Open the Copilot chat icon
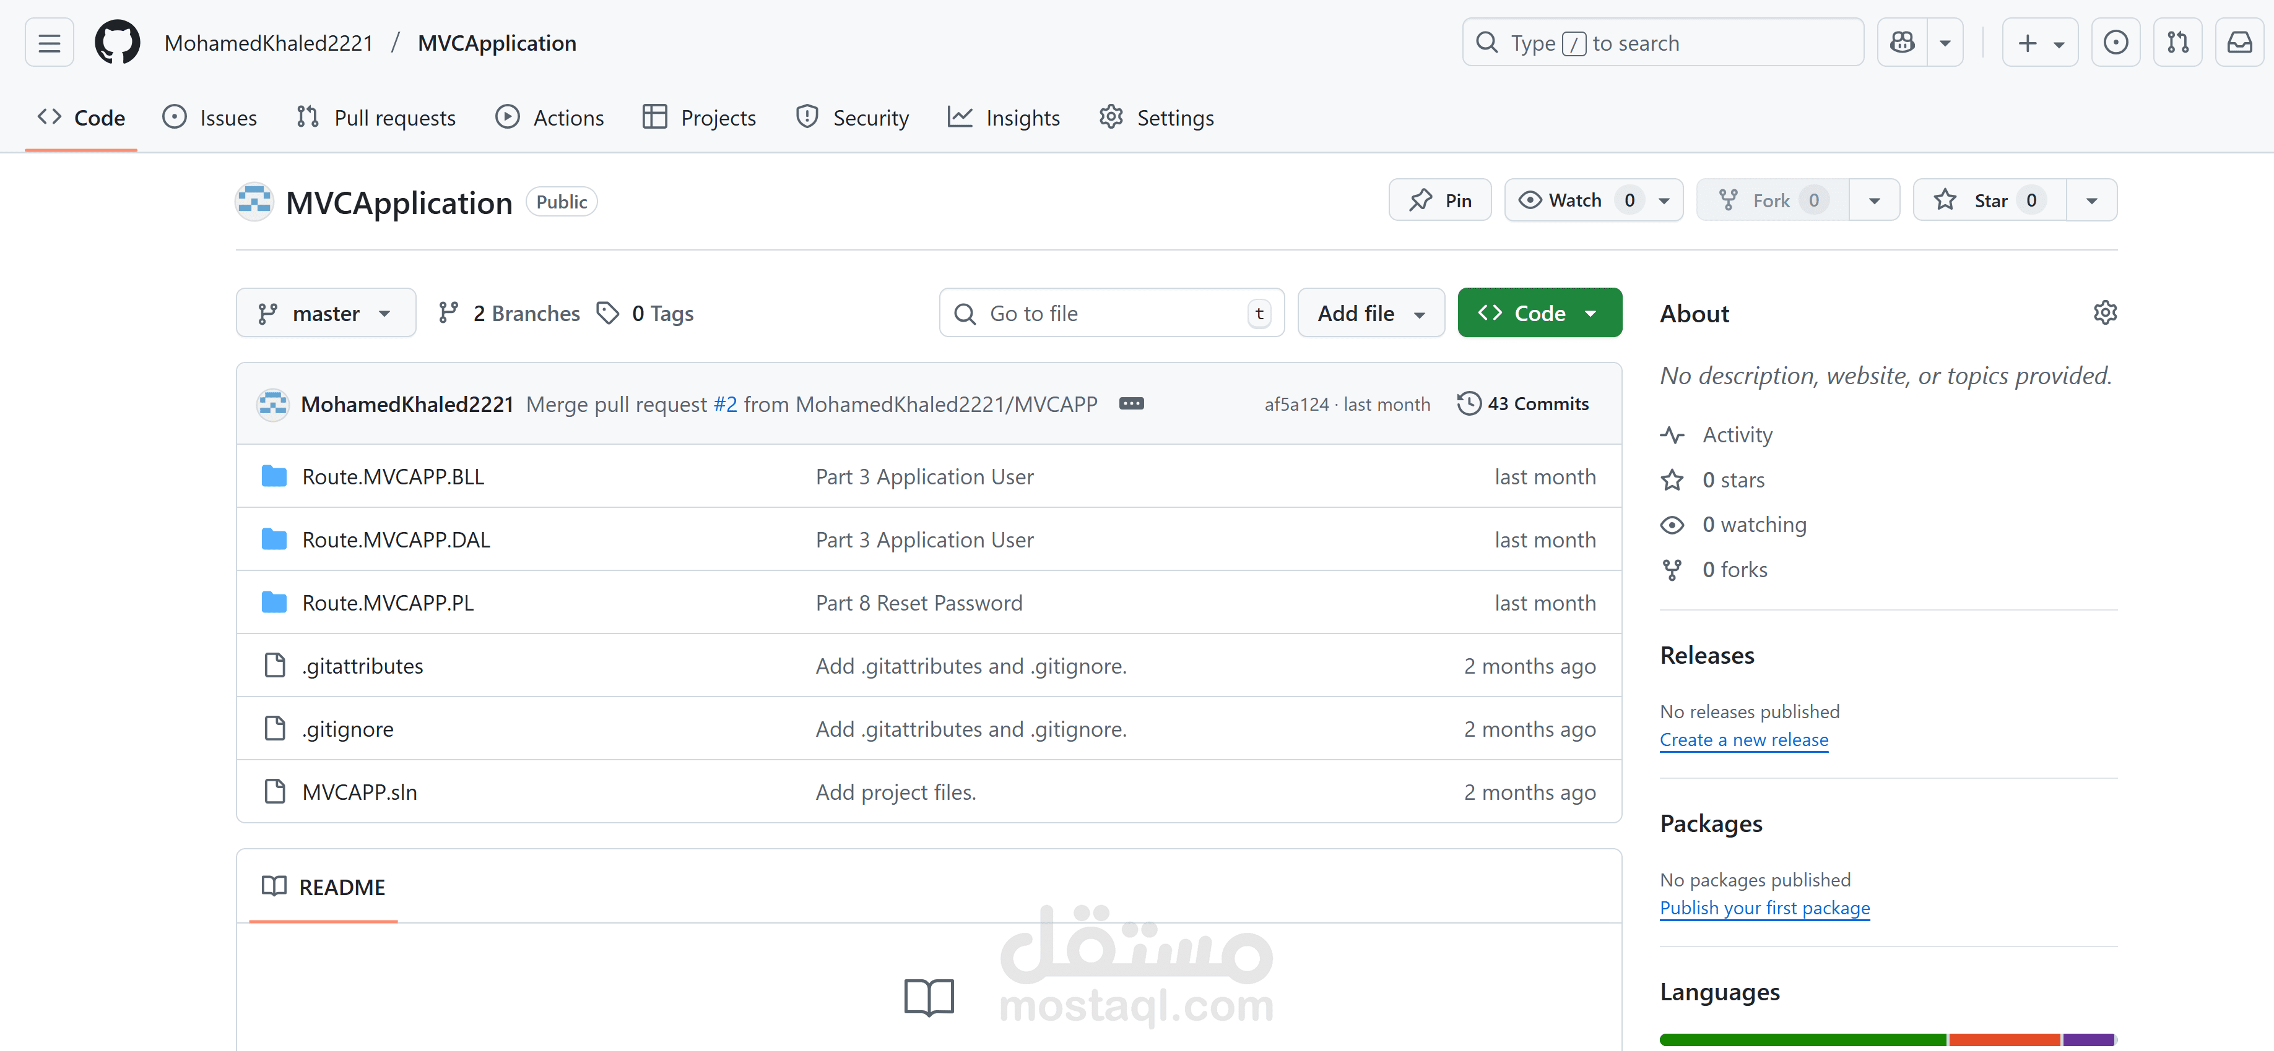 [x=1903, y=42]
